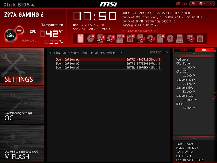Select the UEFI USB CD/DVD boot icon
Image resolution: width=217 pixels, height=163 pixels.
[111, 38]
